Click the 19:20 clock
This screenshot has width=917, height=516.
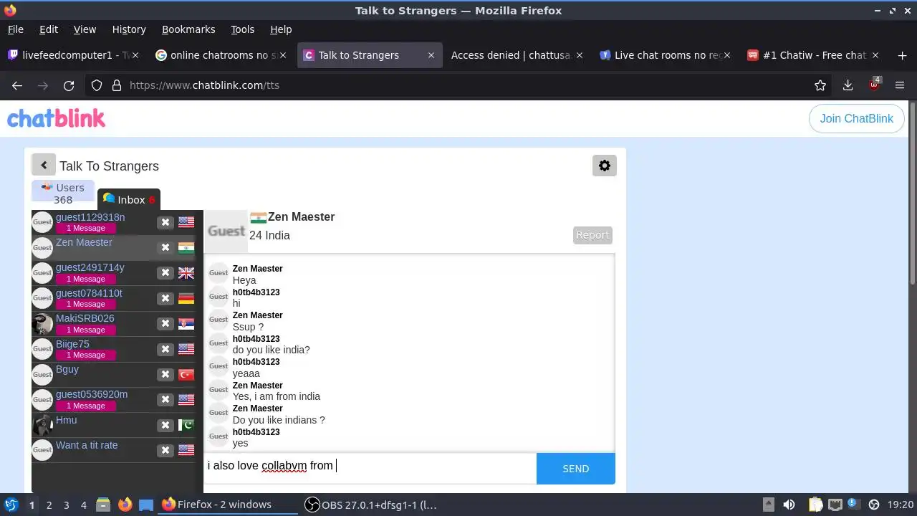coord(901,505)
